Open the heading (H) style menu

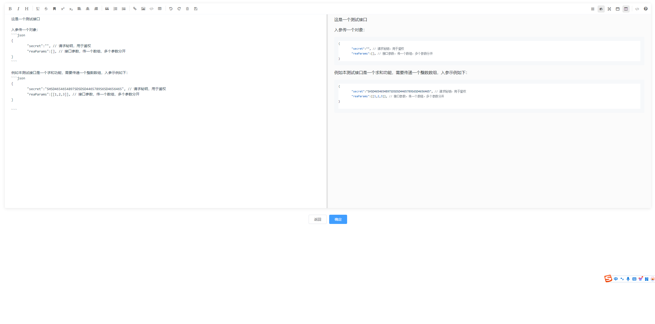(26, 9)
